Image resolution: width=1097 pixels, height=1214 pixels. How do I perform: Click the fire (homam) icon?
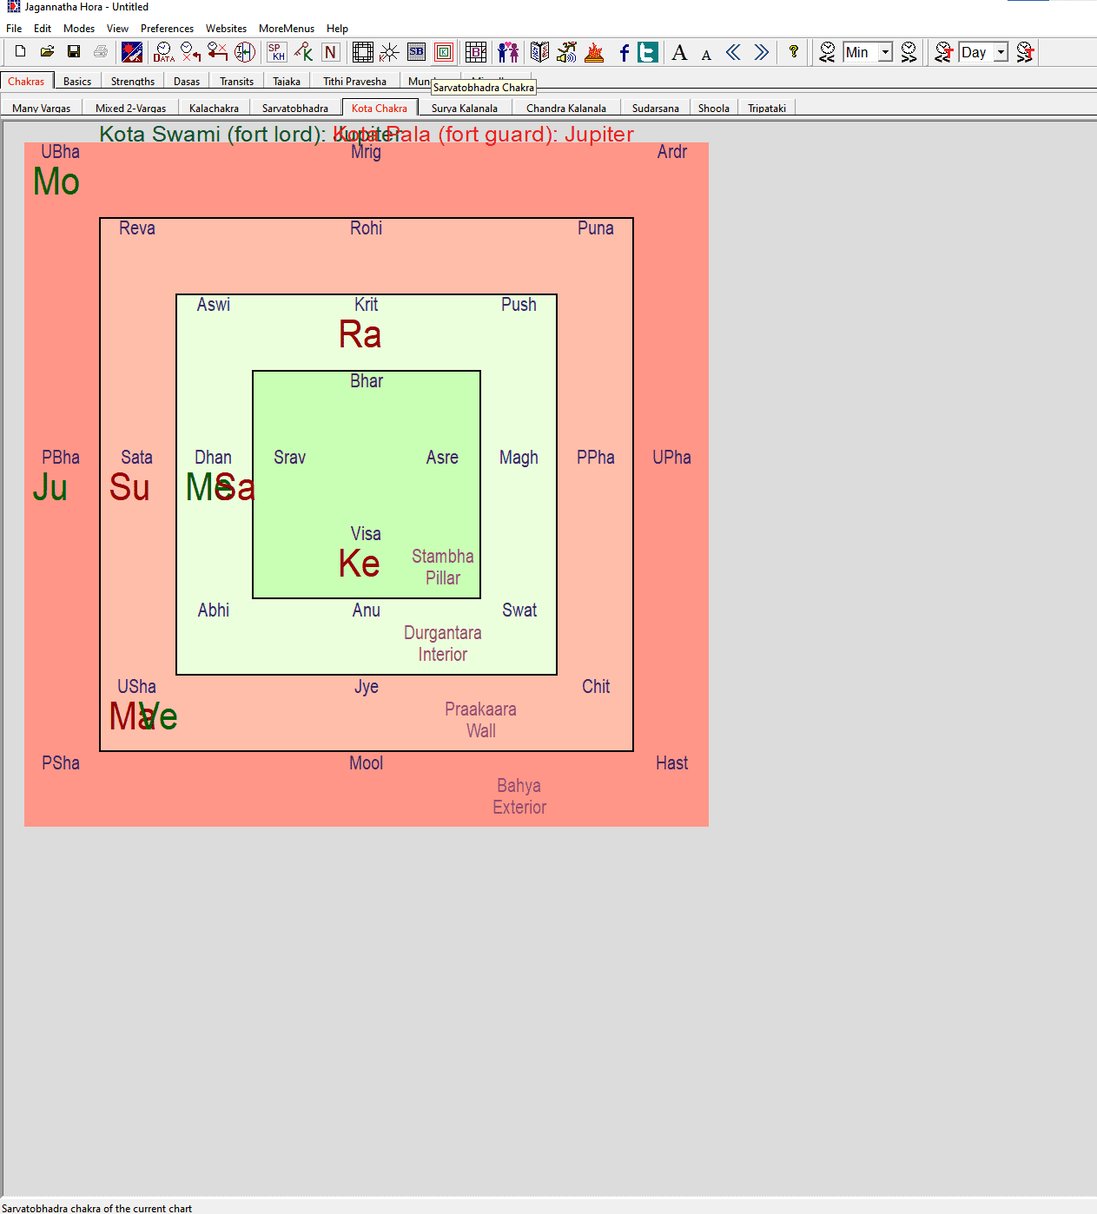[x=594, y=52]
